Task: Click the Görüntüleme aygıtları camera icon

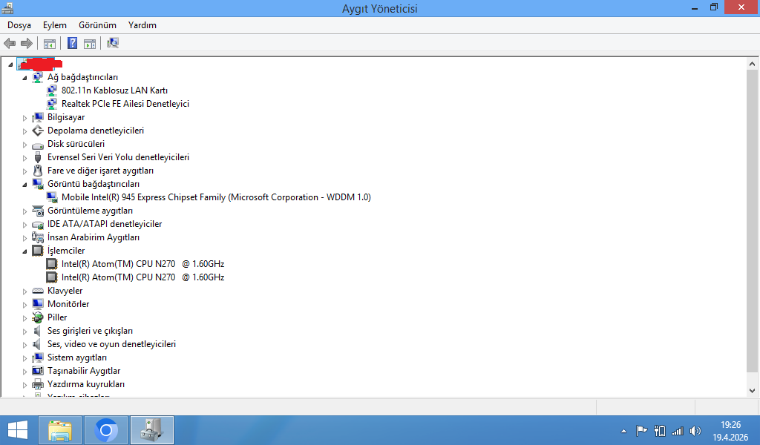Action: point(38,211)
